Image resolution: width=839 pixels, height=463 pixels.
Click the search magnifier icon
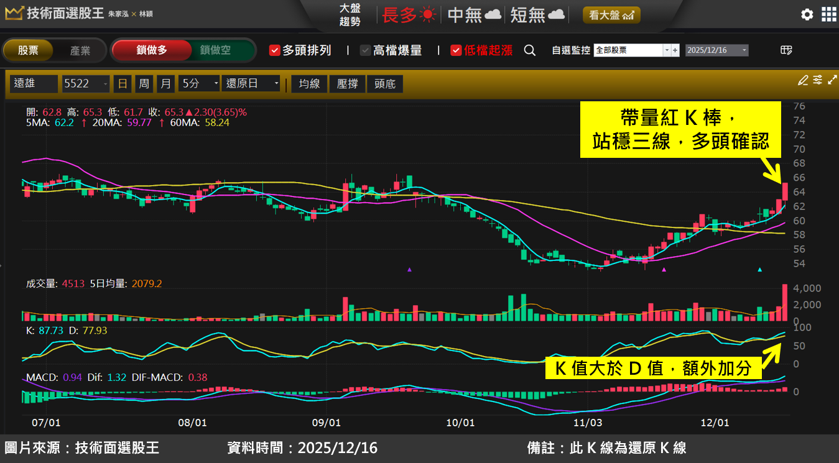(529, 50)
